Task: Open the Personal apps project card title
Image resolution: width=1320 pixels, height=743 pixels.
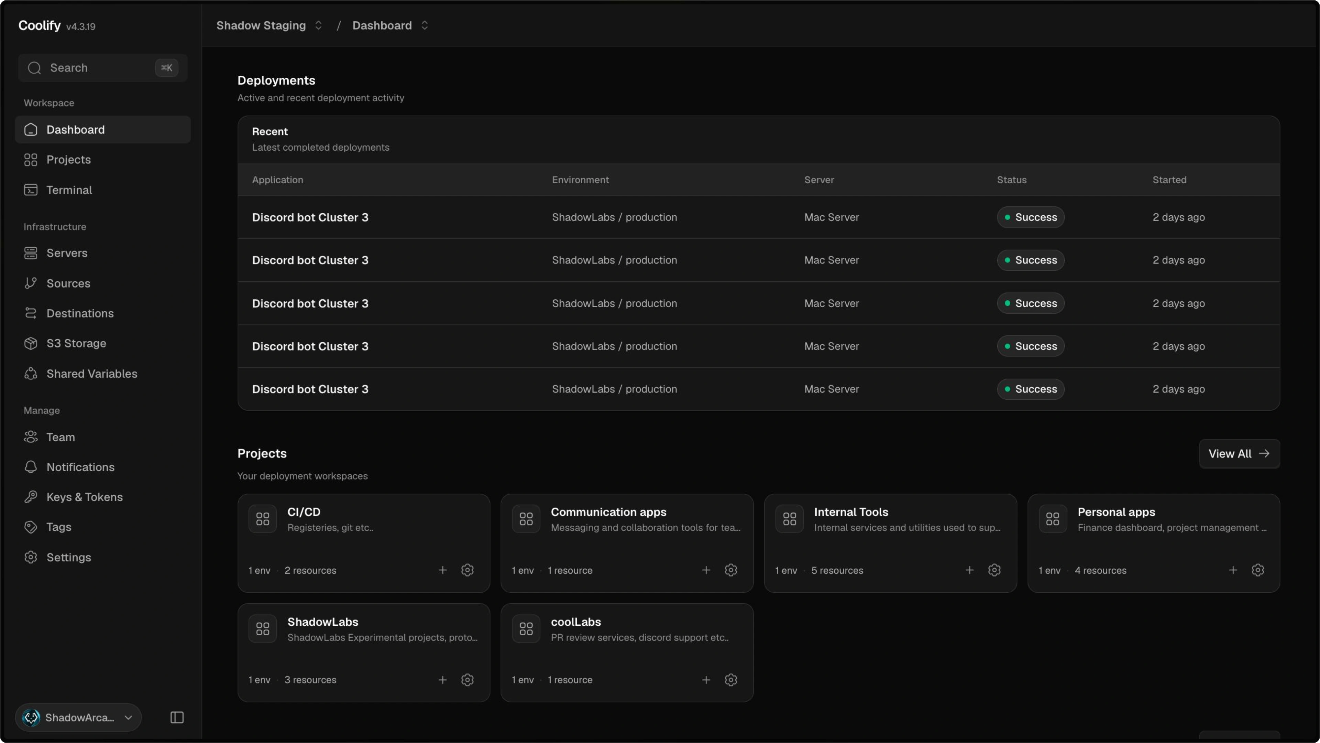Action: click(x=1116, y=512)
